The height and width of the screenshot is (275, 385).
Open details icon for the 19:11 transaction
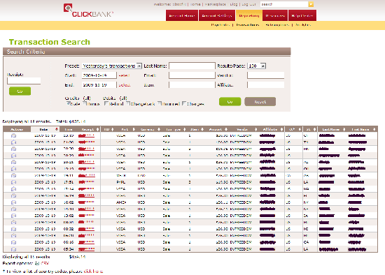tap(14, 175)
